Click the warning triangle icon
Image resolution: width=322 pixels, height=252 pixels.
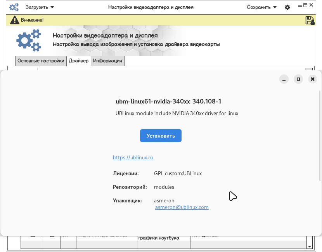pyautogui.click(x=15, y=20)
